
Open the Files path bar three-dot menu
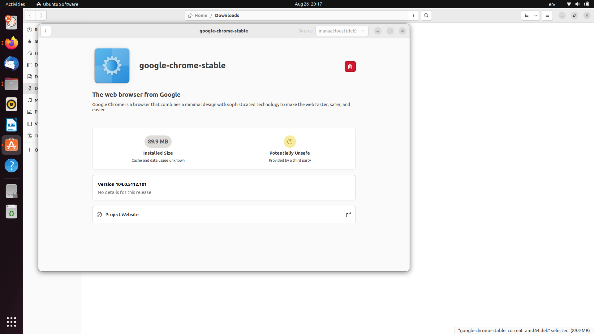(x=413, y=15)
